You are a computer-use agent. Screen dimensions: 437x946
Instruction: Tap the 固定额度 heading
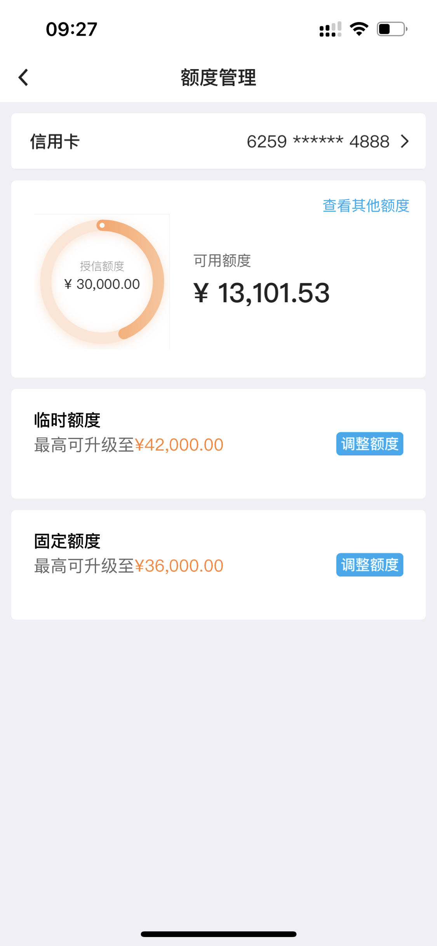pos(67,541)
